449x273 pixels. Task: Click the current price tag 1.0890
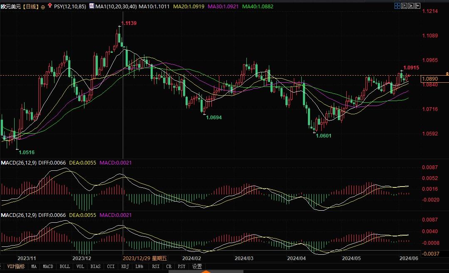(x=434, y=79)
